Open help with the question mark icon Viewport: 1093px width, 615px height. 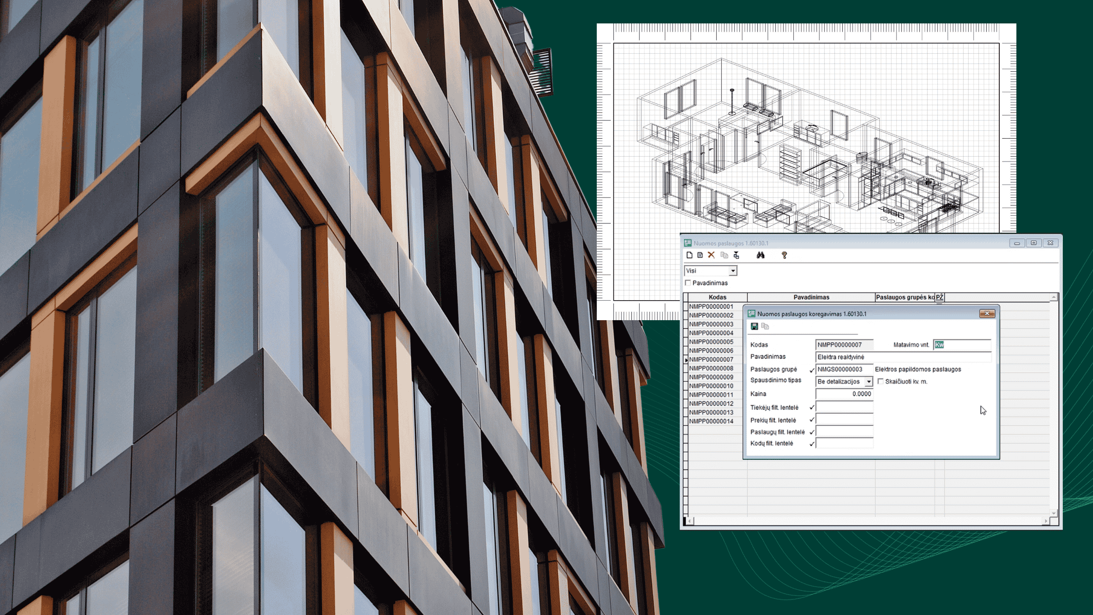(784, 255)
